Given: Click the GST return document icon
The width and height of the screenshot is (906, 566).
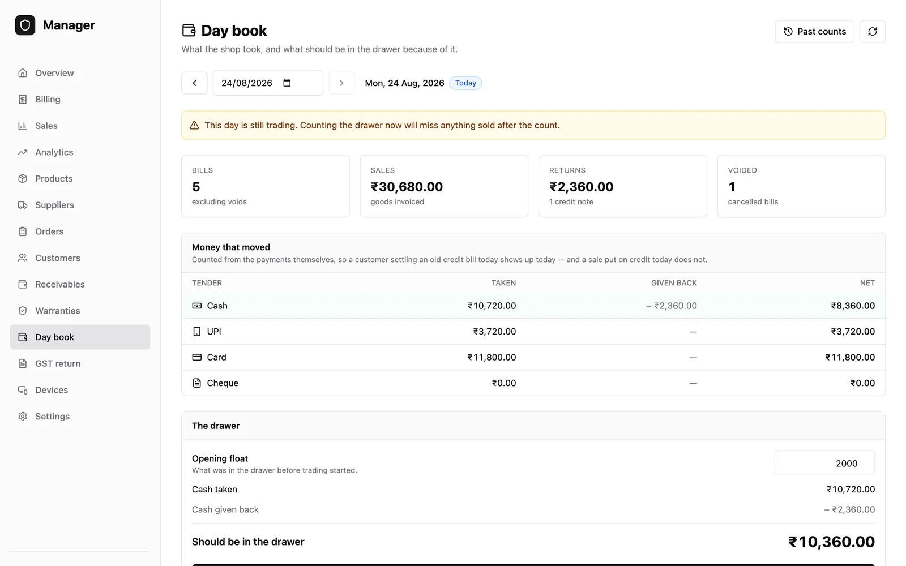Looking at the screenshot, I should pos(23,363).
